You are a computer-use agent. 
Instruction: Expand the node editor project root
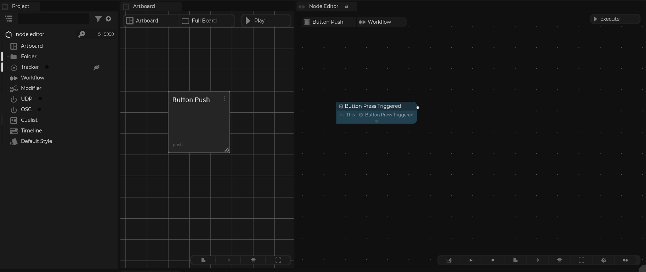coord(8,34)
